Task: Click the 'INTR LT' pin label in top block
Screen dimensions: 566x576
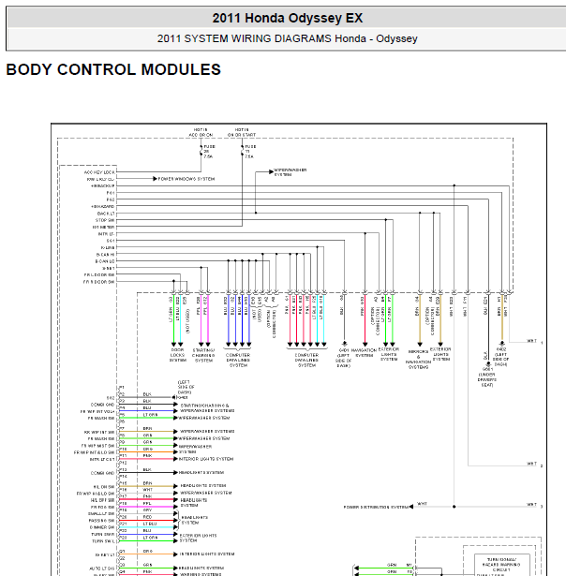Action: [x=106, y=234]
